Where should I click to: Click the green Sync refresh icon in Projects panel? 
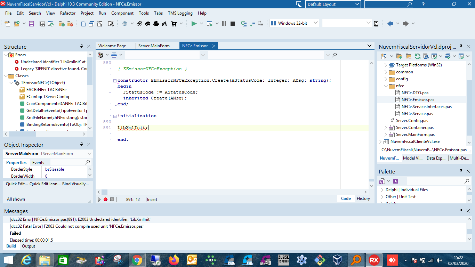417,56
